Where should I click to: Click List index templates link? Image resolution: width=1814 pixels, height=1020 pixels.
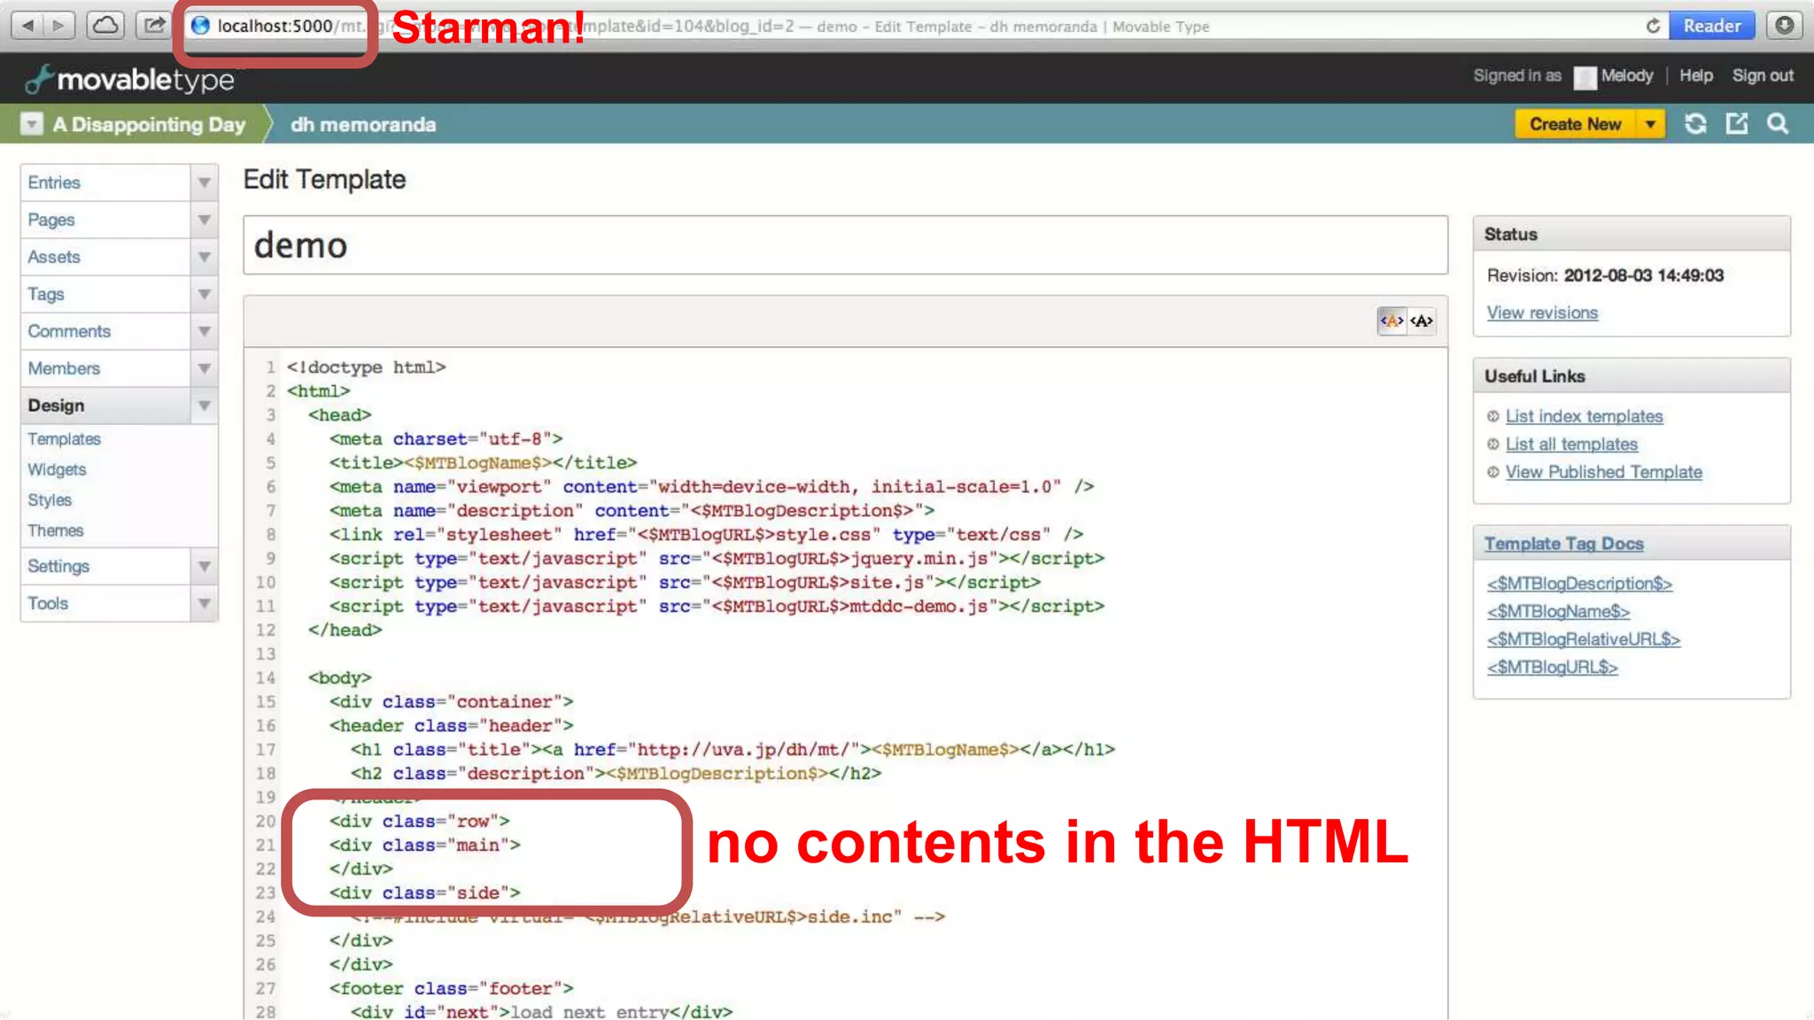pyautogui.click(x=1584, y=416)
